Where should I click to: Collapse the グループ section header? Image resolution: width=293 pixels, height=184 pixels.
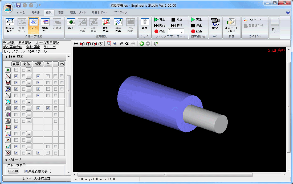(6, 160)
